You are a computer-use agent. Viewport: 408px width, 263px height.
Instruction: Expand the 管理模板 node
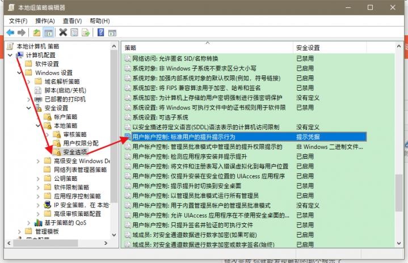19,231
